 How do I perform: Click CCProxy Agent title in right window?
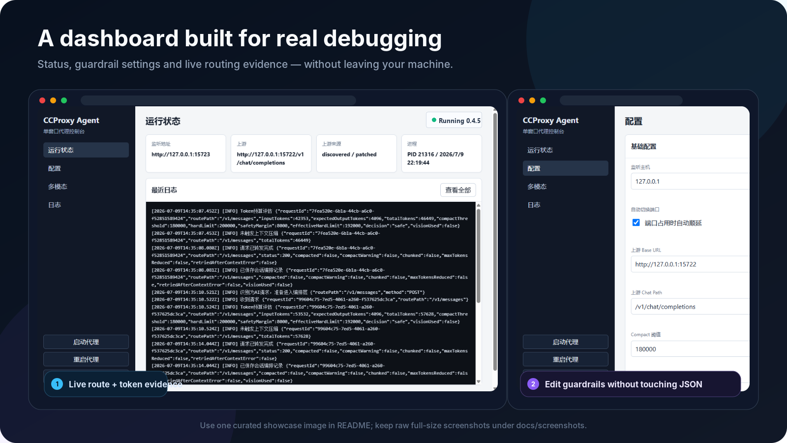(x=550, y=121)
